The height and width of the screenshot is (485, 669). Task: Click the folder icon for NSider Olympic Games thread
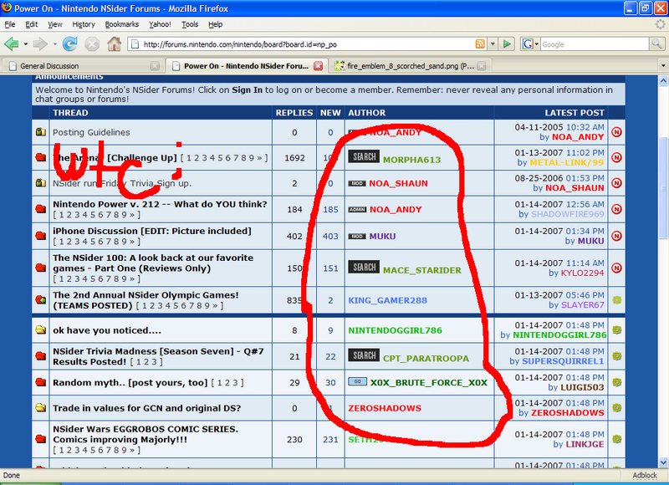40,300
